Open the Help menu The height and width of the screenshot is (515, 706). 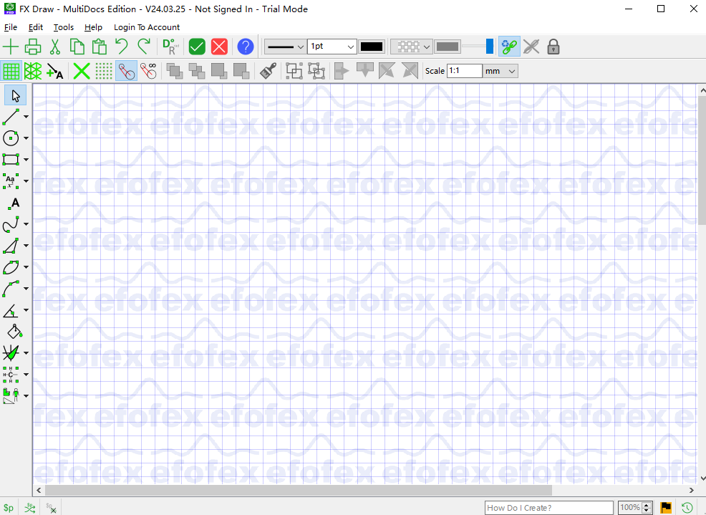[x=93, y=27]
